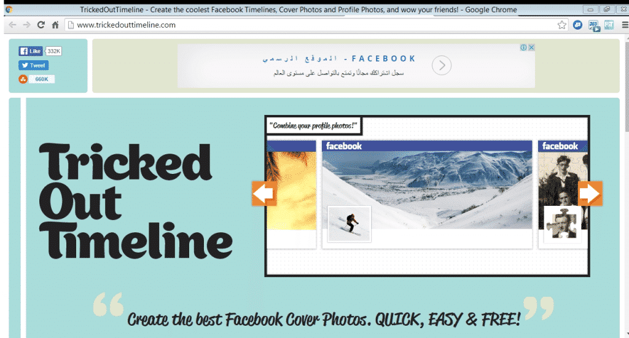Reload the page with the refresh icon
Viewport: 629px width, 338px height.
pyautogui.click(x=41, y=25)
